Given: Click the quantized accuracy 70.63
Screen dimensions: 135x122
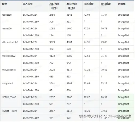Looking at the screenshot, I should 104,70.
